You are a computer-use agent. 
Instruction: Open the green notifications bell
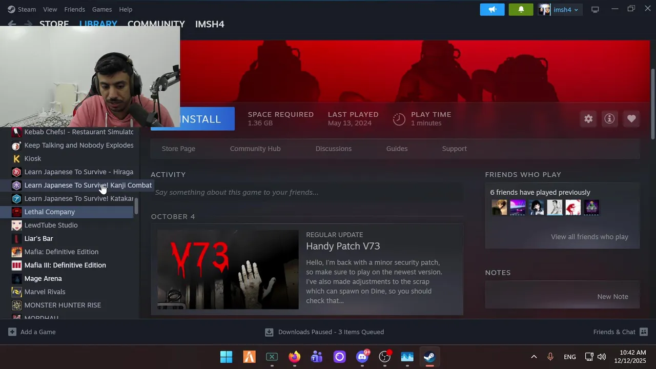point(521,9)
